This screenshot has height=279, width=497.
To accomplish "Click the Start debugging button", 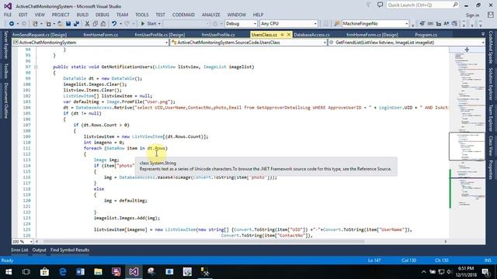I will pos(149,24).
